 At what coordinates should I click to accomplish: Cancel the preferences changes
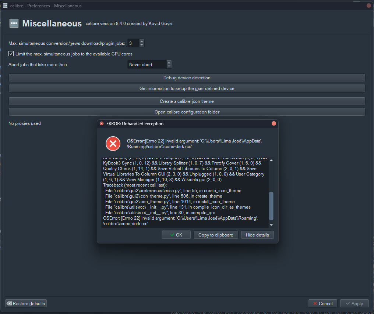(323, 303)
